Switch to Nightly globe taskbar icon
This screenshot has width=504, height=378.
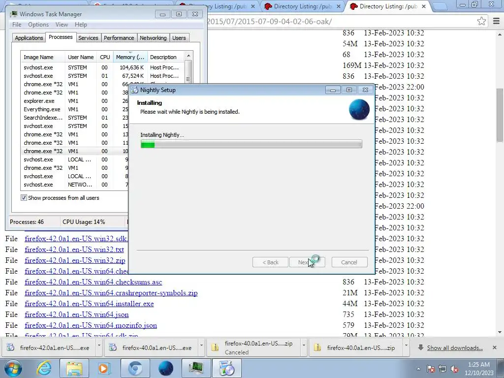(166, 368)
